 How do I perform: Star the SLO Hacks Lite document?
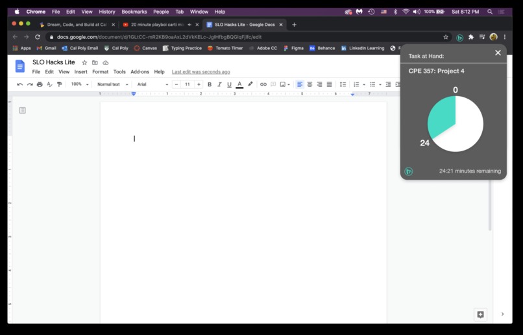click(x=84, y=63)
